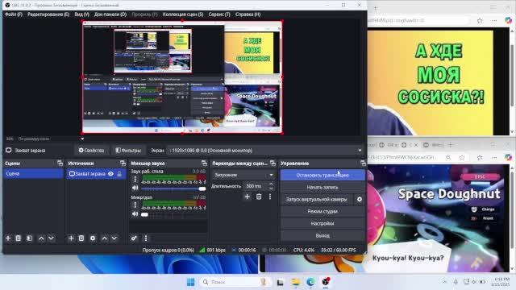Open new tab in upper Edge window

point(375,7)
